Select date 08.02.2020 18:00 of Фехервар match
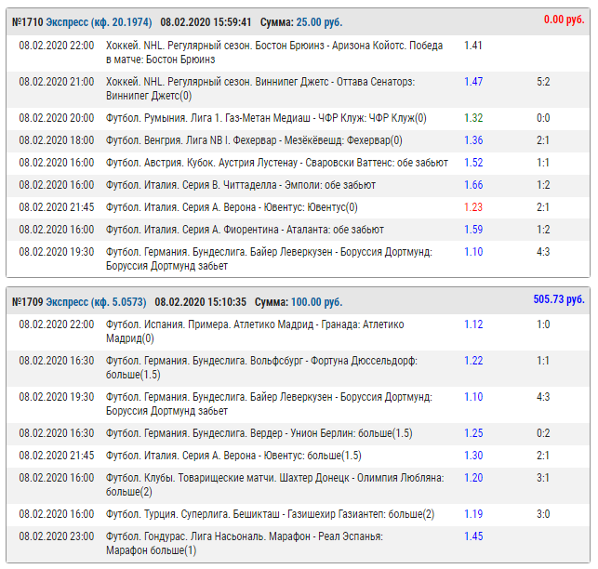Image resolution: width=598 pixels, height=569 pixels. (57, 140)
